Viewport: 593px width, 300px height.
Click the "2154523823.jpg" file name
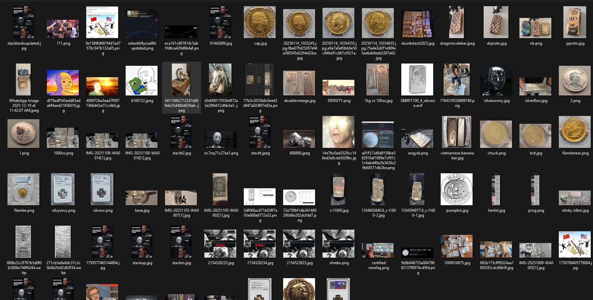click(x=300, y=263)
